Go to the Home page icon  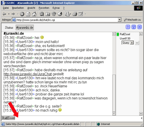point(34,14)
